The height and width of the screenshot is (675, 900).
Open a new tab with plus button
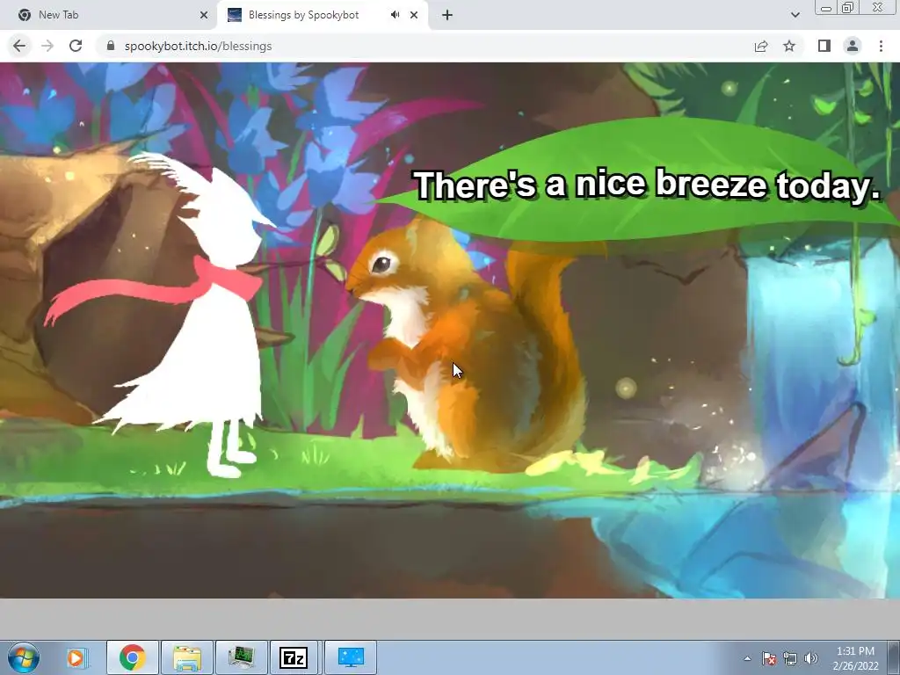tap(447, 15)
